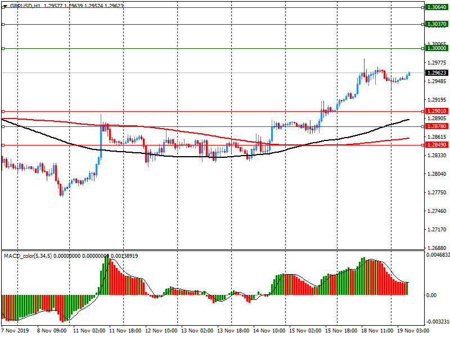Select the green 1.30000 price label
Screen dimensions: 450x337
coord(437,48)
